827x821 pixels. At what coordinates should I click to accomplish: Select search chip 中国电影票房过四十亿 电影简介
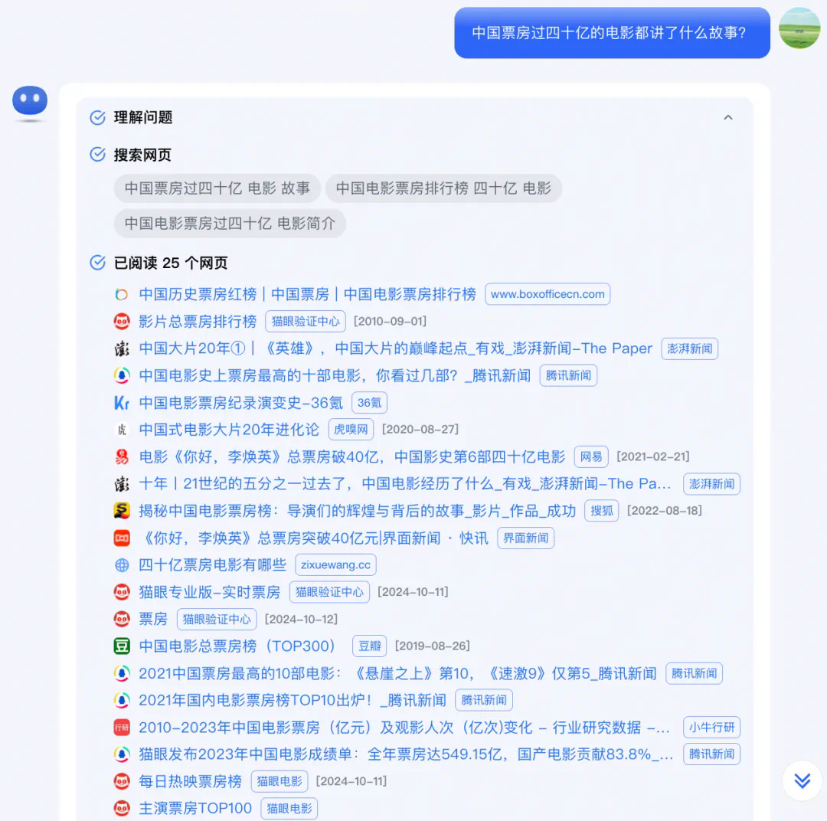[x=230, y=224]
